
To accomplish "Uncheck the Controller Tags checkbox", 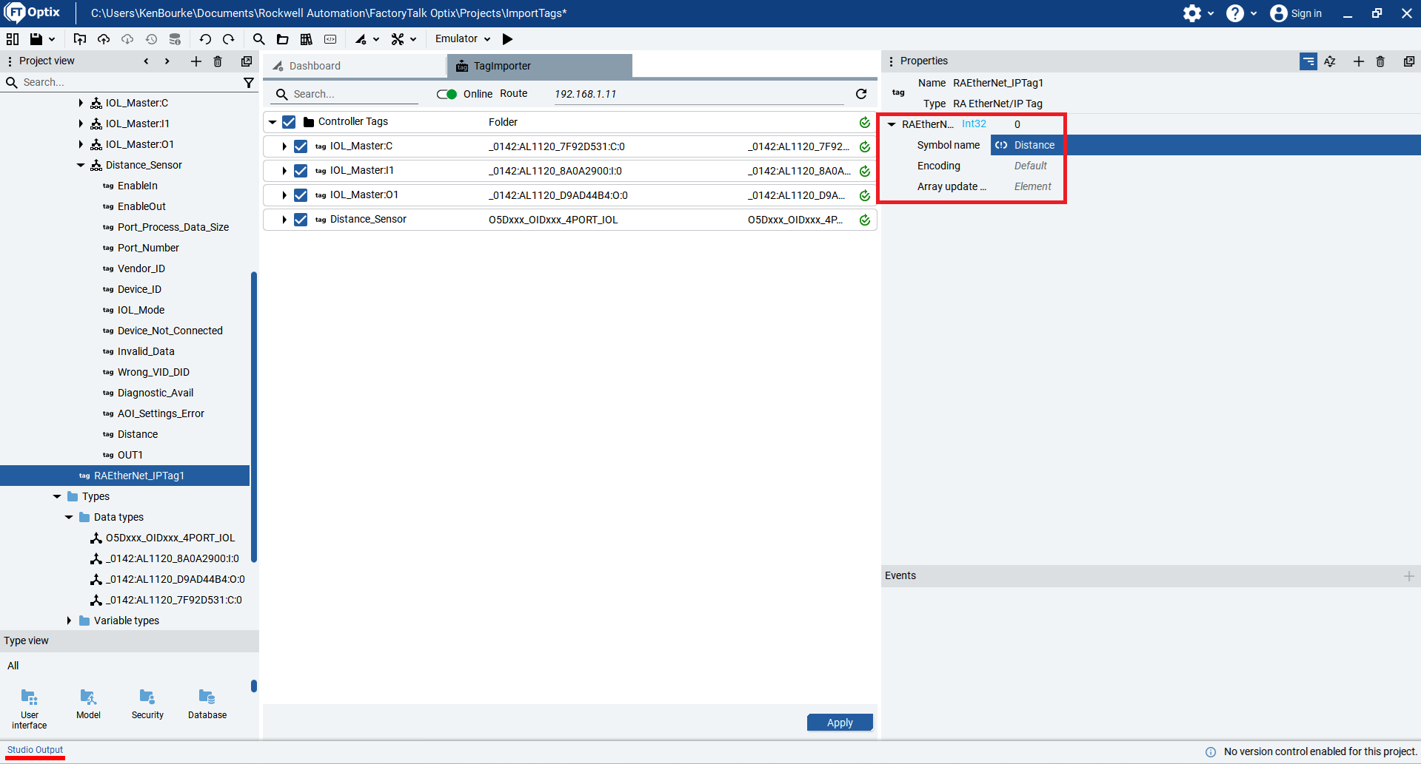I will (289, 122).
